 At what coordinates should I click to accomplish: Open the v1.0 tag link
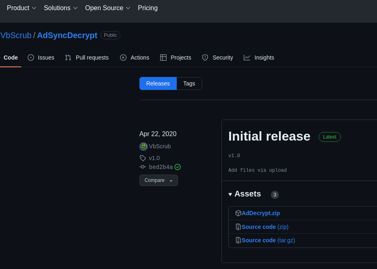[154, 158]
